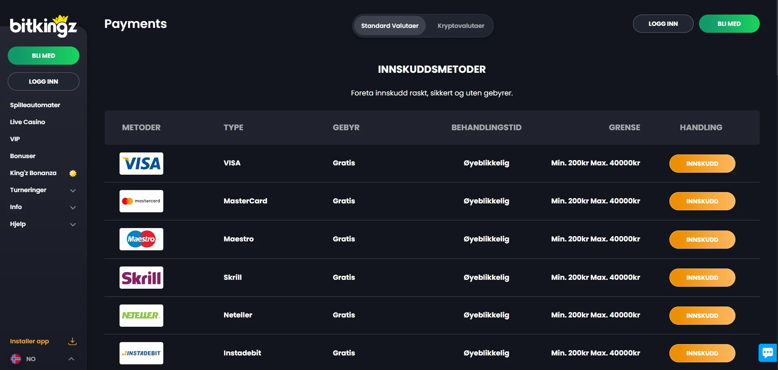Click the Payments page title
The width and height of the screenshot is (778, 370).
point(135,24)
